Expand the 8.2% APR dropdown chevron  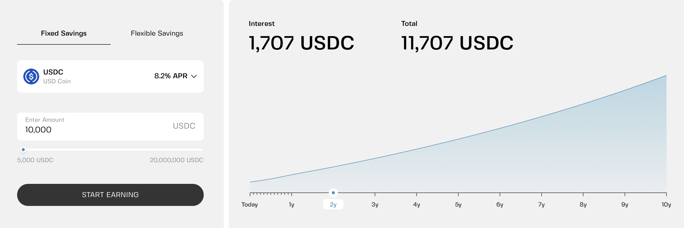coord(194,76)
